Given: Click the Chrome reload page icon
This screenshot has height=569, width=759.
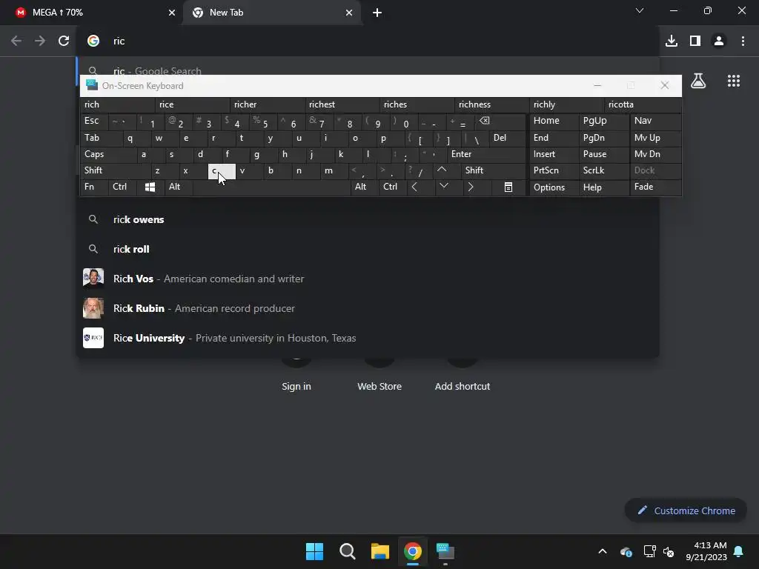Looking at the screenshot, I should 64,41.
